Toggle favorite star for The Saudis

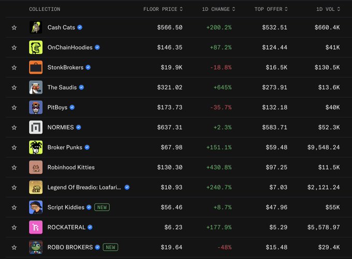click(x=14, y=87)
